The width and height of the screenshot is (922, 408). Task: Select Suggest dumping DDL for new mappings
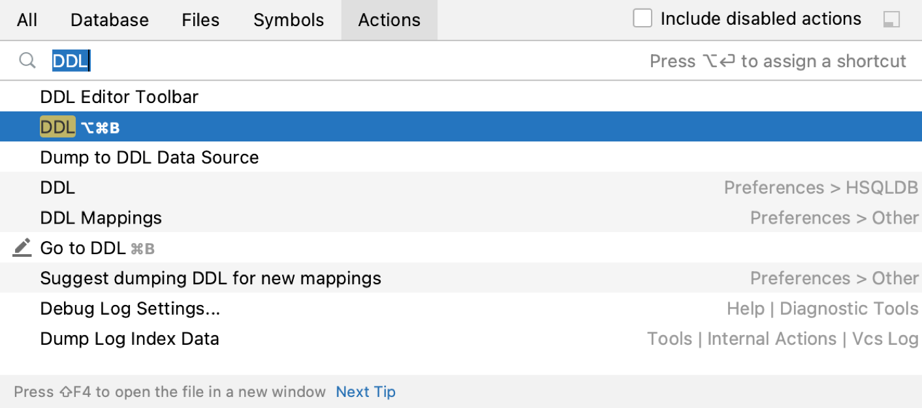210,278
